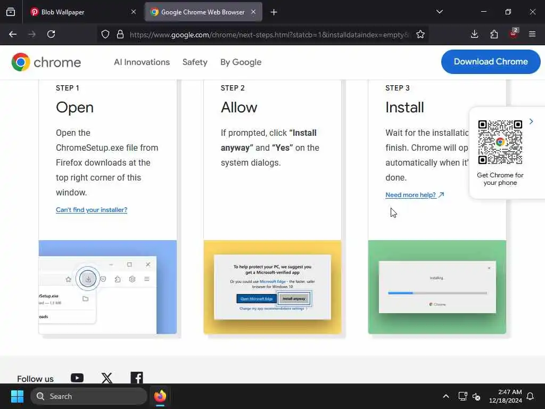Open the YouTube follow icon
Viewport: 545px width, 409px height.
click(77, 378)
